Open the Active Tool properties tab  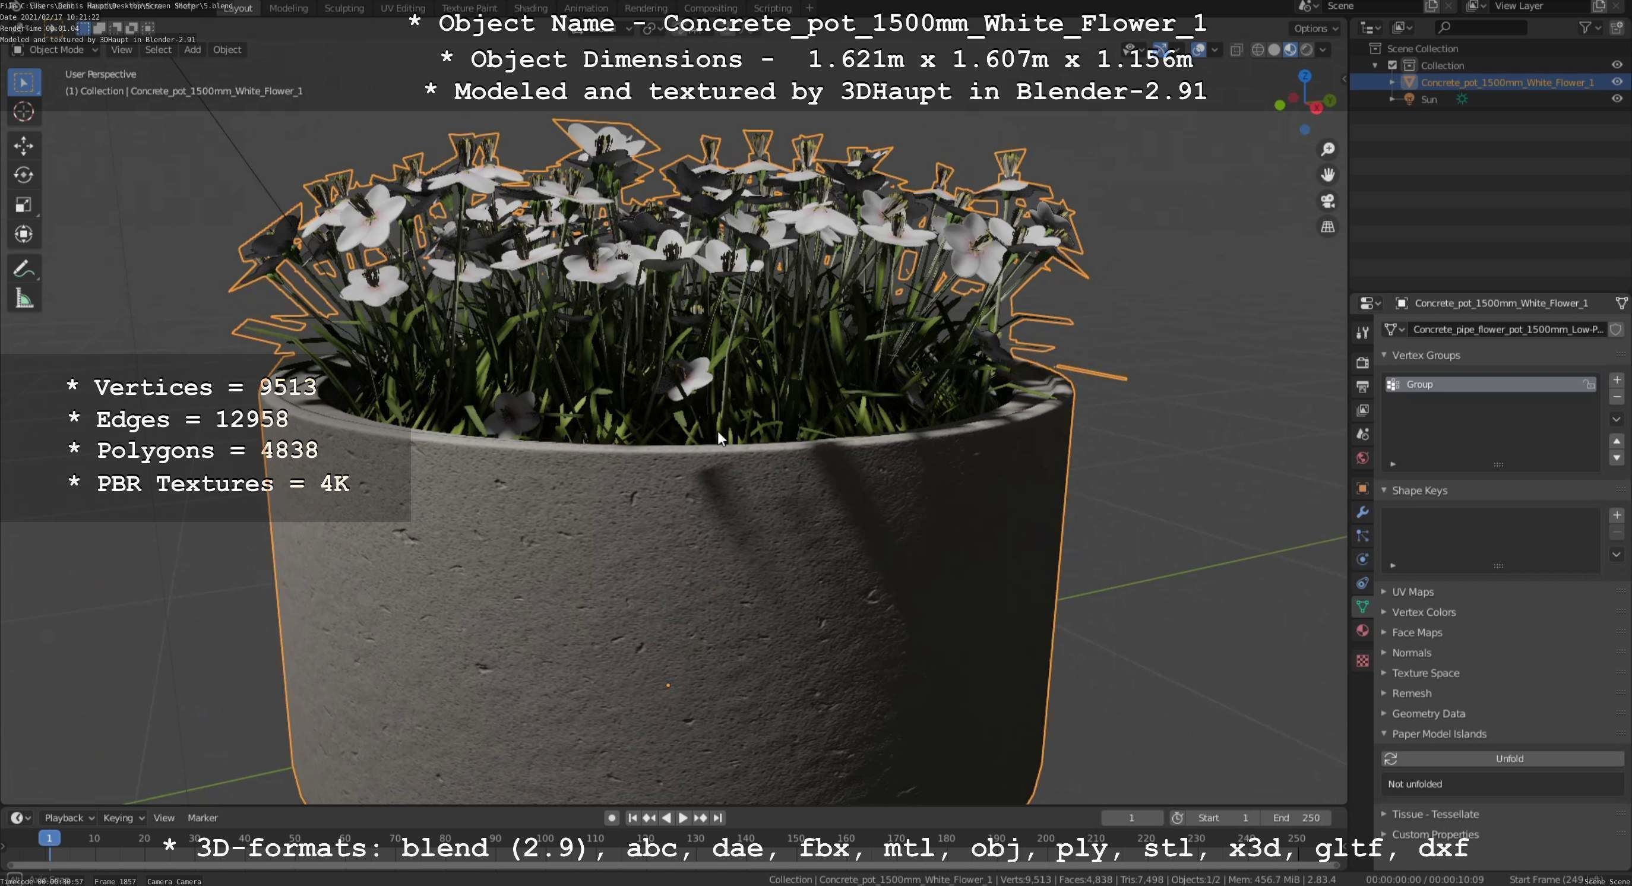click(x=1363, y=333)
